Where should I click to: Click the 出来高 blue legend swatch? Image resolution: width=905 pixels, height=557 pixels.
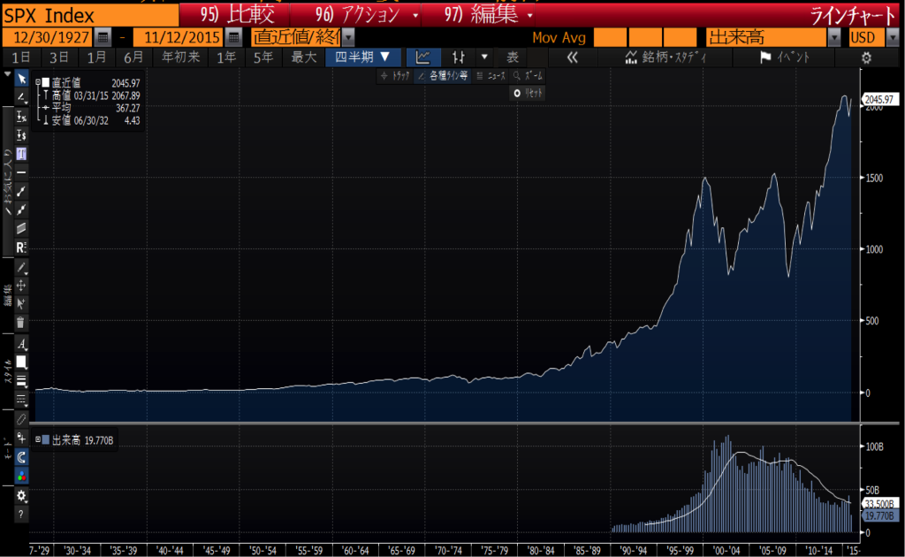(46, 439)
